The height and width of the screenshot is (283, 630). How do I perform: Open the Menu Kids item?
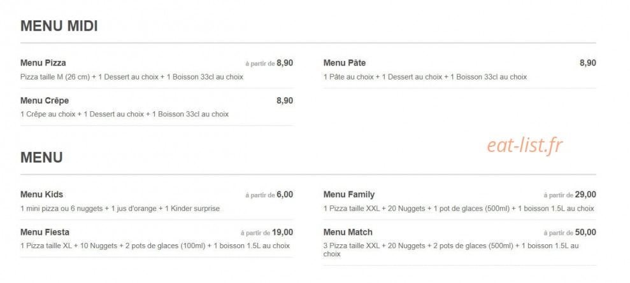click(x=42, y=195)
